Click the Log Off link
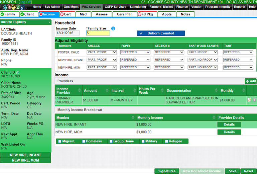Screen dimensions: 257x174 click(x=25, y=2)
